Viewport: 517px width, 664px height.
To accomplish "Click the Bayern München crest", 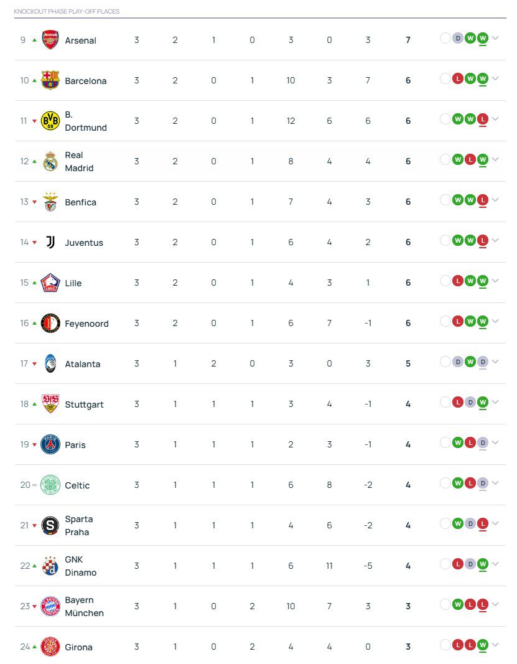I will click(50, 606).
